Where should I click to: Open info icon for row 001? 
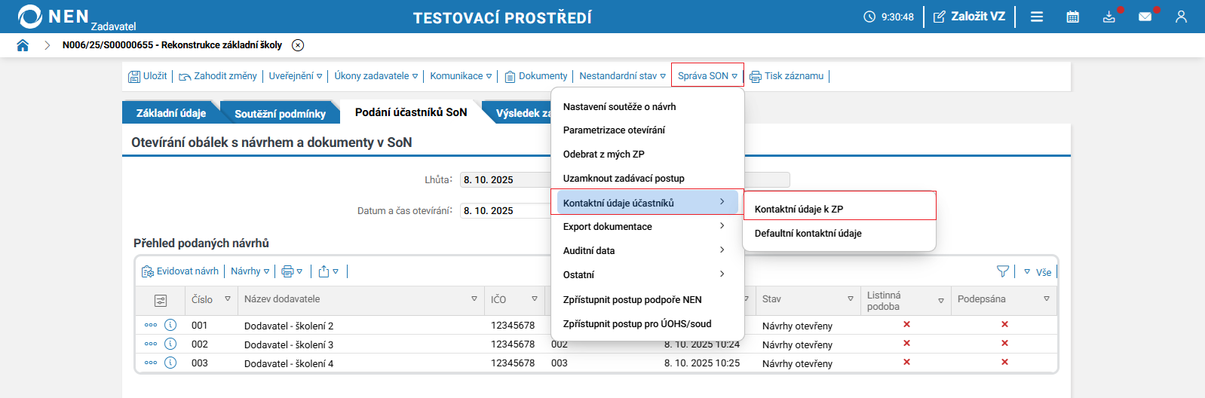170,325
